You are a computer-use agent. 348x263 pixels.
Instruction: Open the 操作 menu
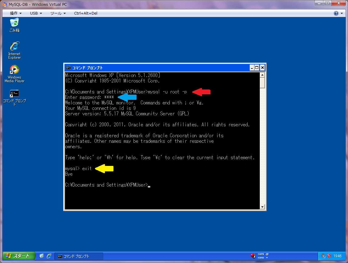[x=16, y=13]
